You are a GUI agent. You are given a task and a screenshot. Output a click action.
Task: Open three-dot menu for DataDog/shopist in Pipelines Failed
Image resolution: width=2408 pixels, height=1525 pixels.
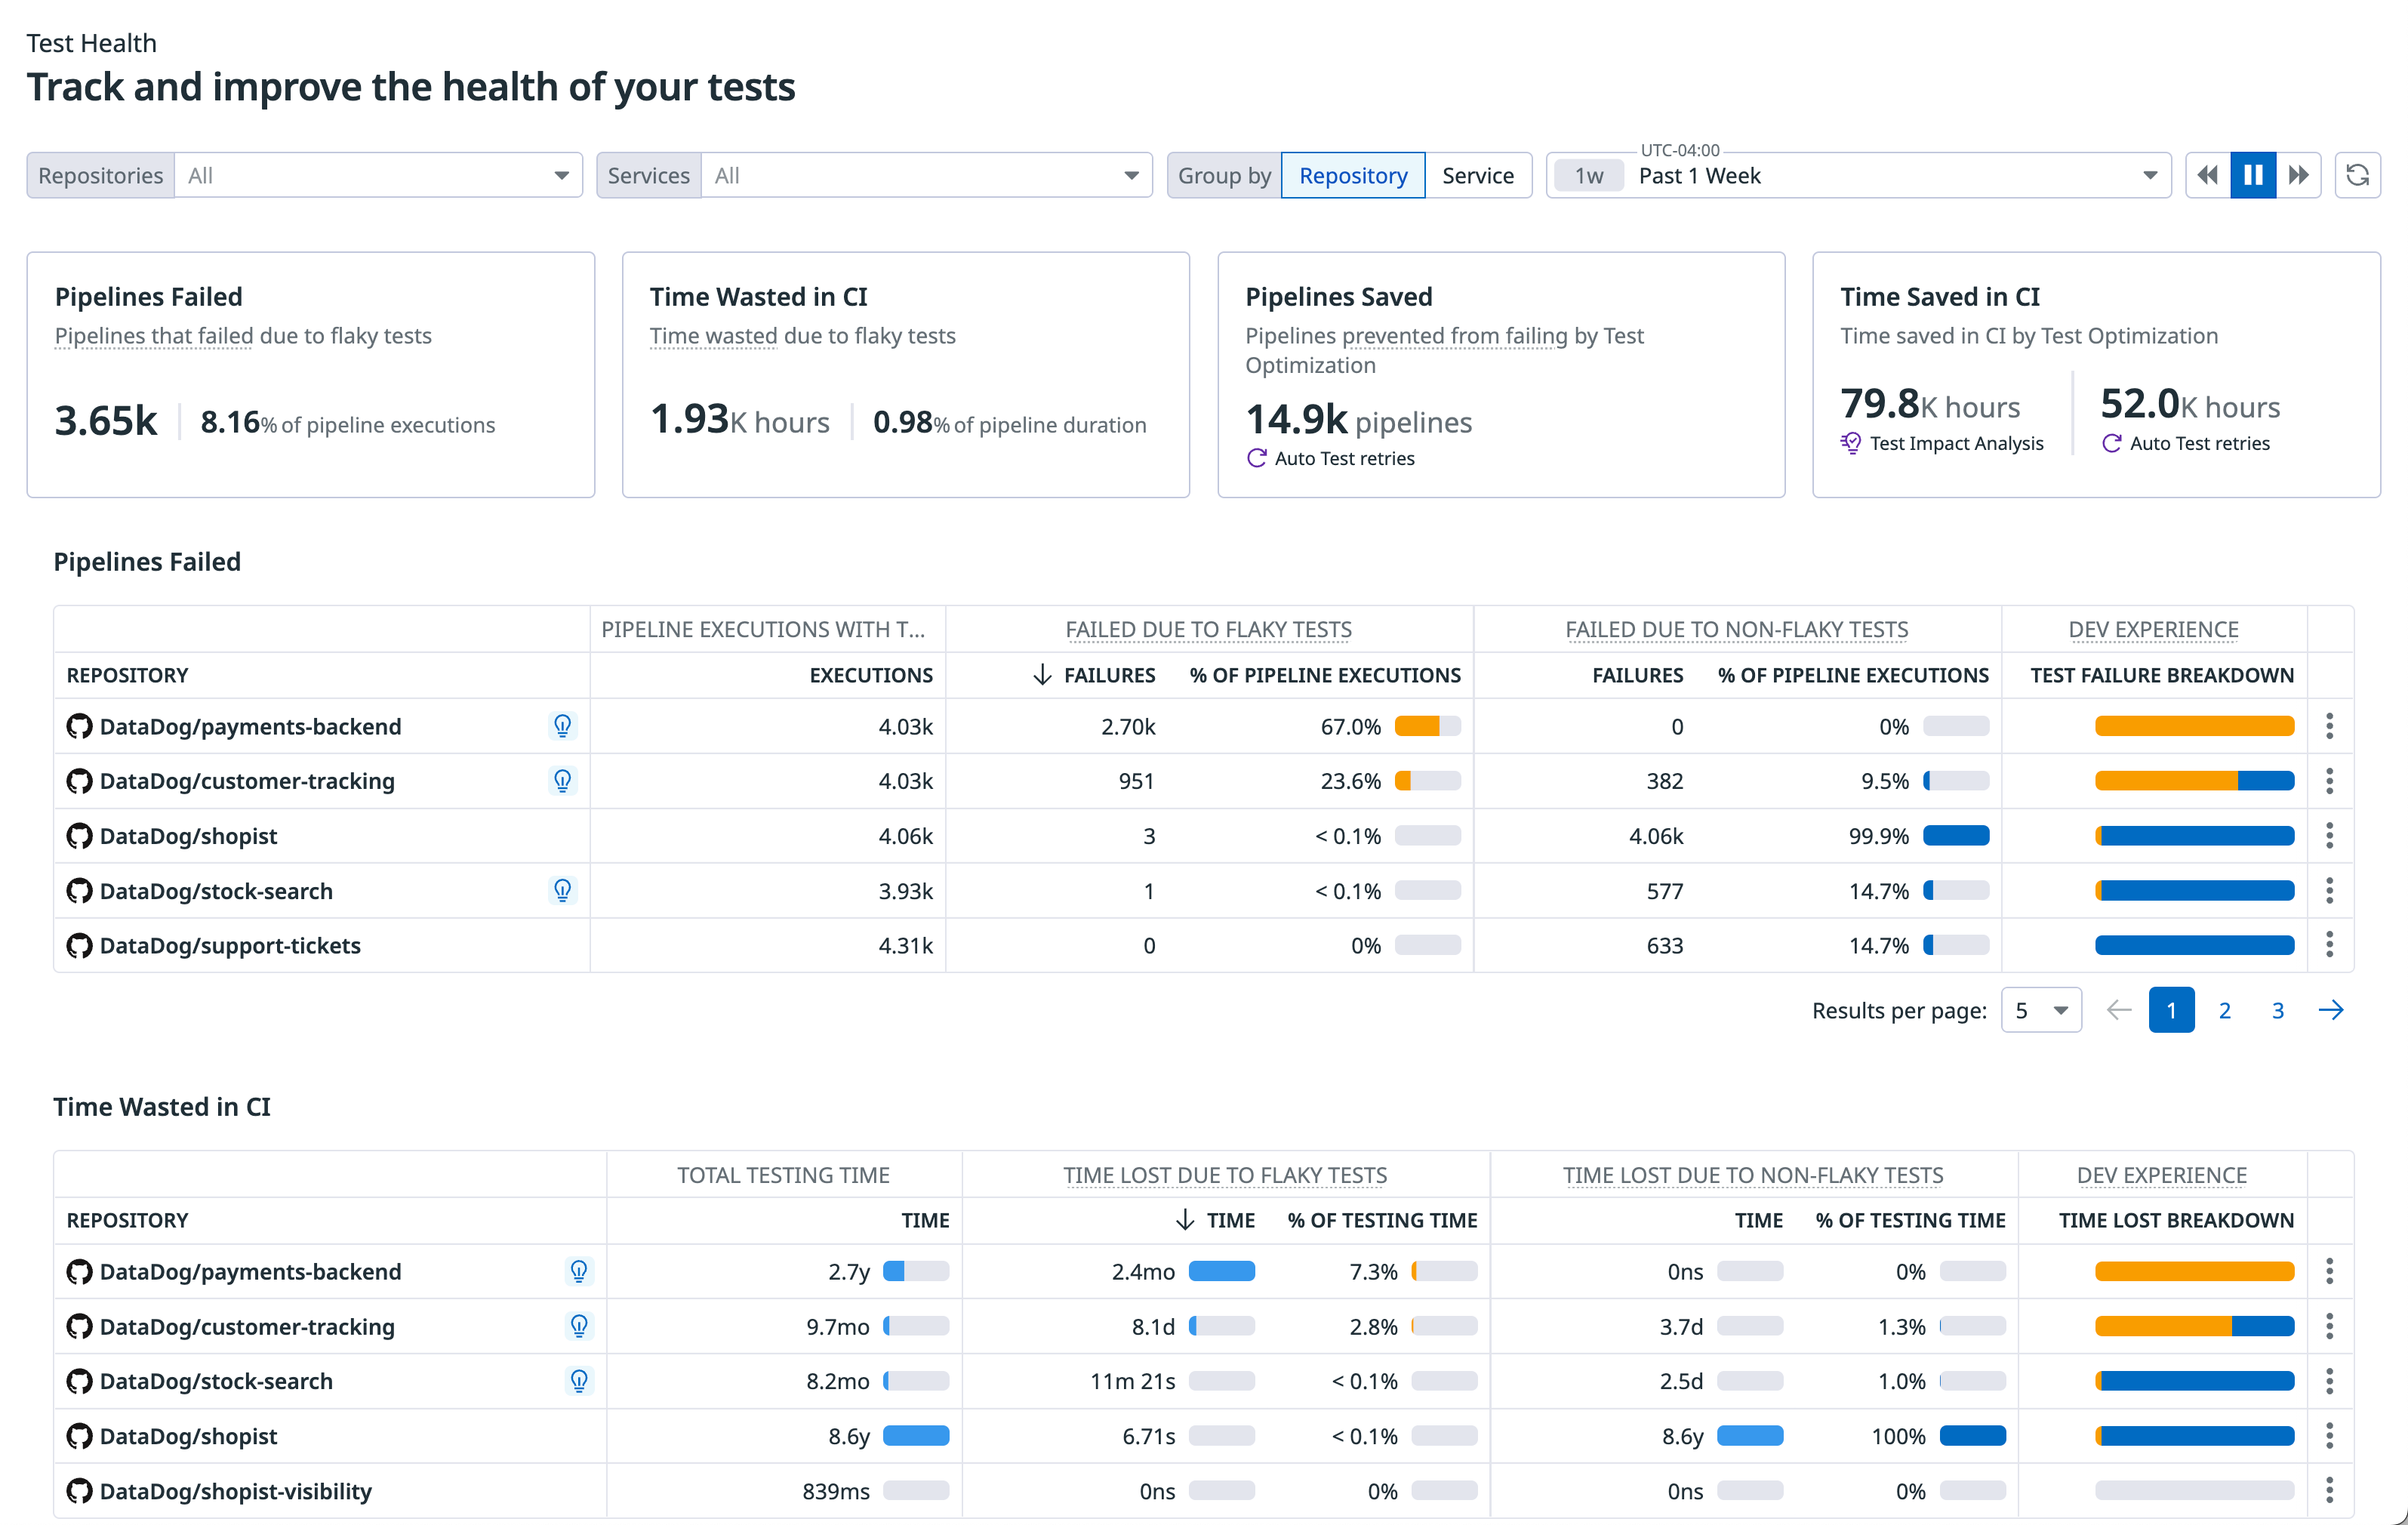coord(2329,836)
